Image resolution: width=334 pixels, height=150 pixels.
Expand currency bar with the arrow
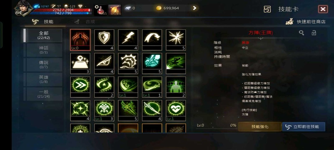pos(195,8)
